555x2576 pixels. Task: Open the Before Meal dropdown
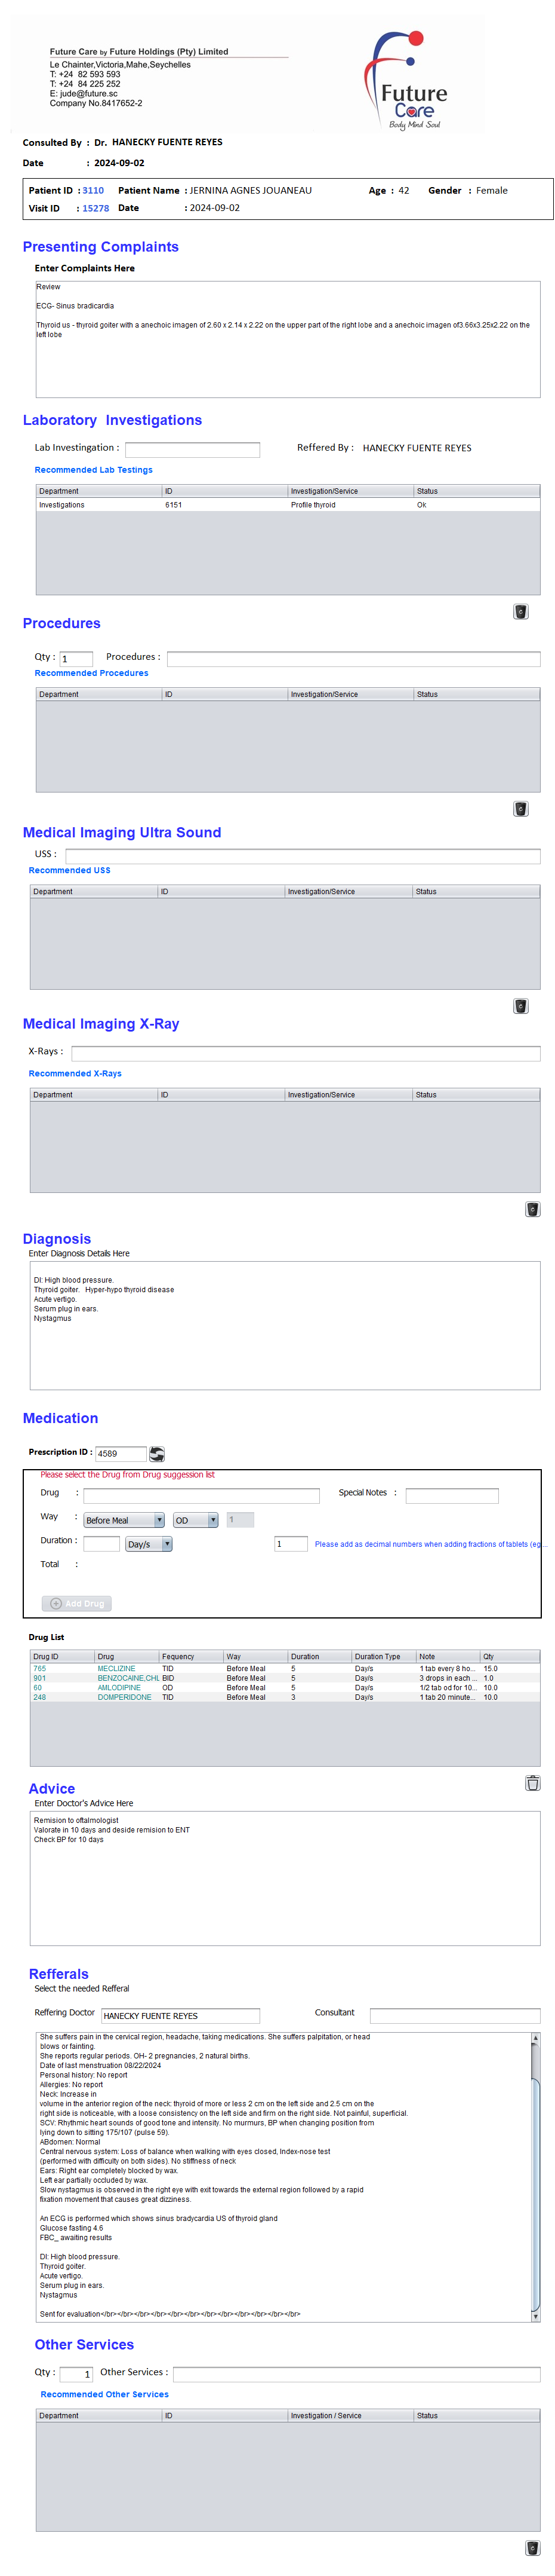(124, 1520)
